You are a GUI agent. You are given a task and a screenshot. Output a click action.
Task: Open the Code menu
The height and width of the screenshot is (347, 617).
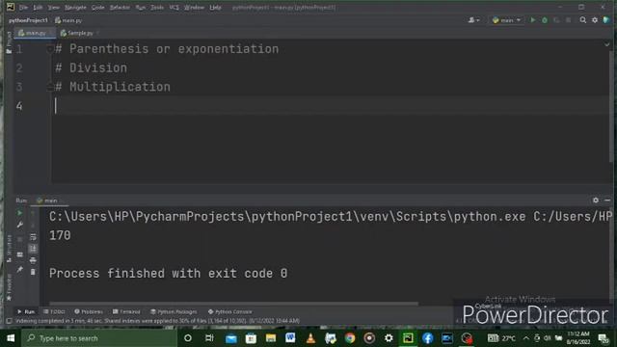98,7
